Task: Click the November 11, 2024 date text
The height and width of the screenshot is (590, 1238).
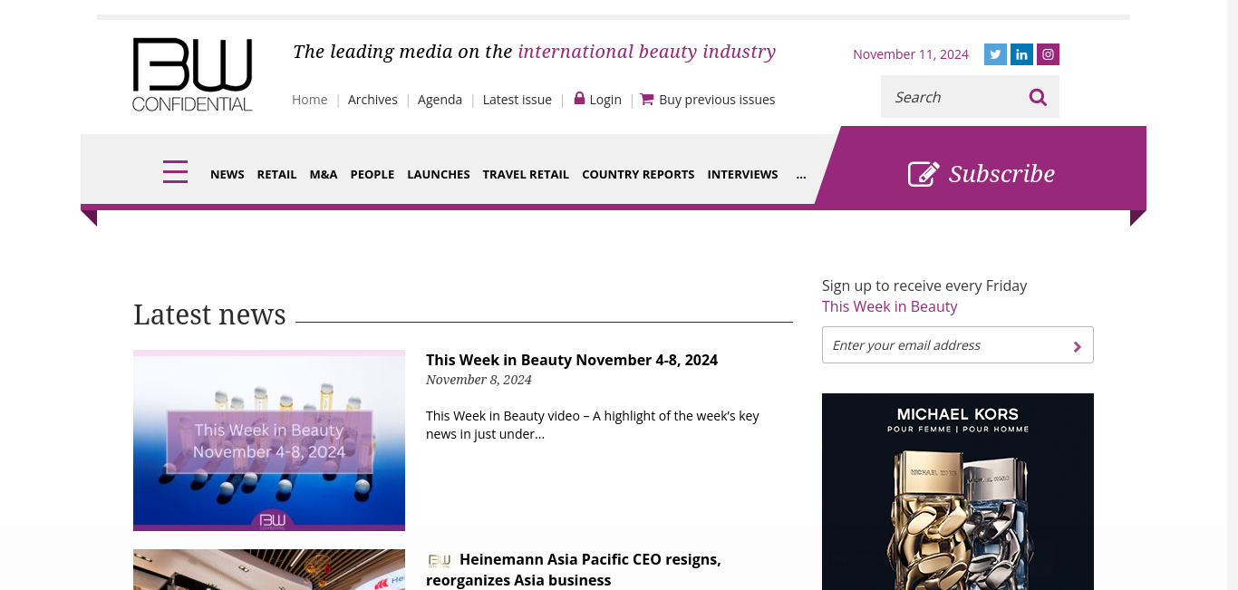Action: pyautogui.click(x=911, y=54)
